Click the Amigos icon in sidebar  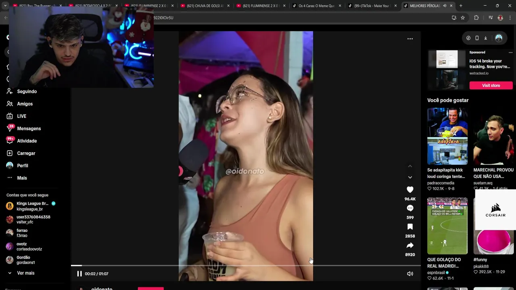[x=10, y=104]
